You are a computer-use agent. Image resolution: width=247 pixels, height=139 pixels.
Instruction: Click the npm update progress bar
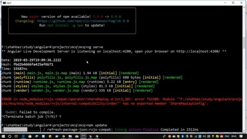(x=22, y=130)
